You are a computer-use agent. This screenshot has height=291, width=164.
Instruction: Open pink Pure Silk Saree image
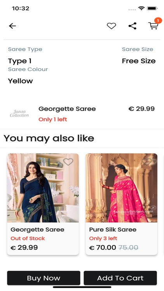[121, 188]
